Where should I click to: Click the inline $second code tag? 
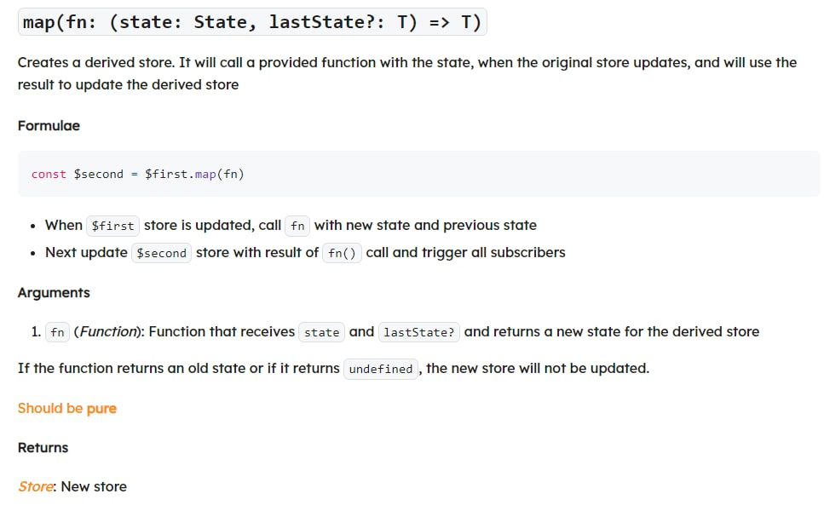161,253
